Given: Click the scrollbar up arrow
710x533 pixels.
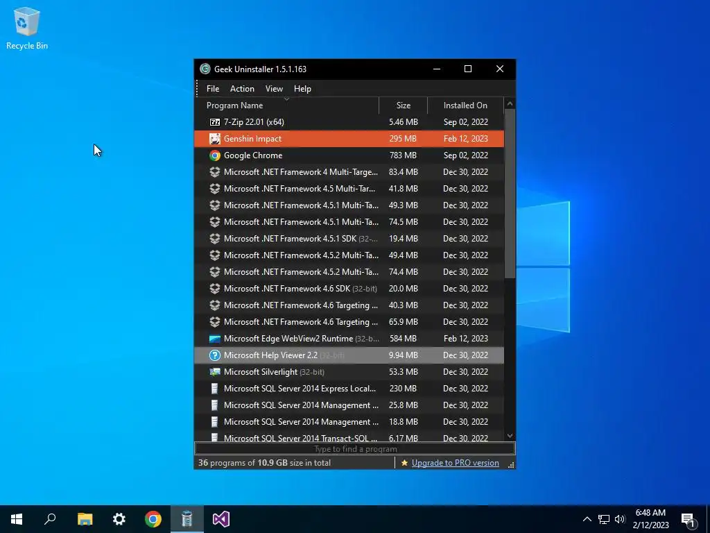Looking at the screenshot, I should point(510,104).
